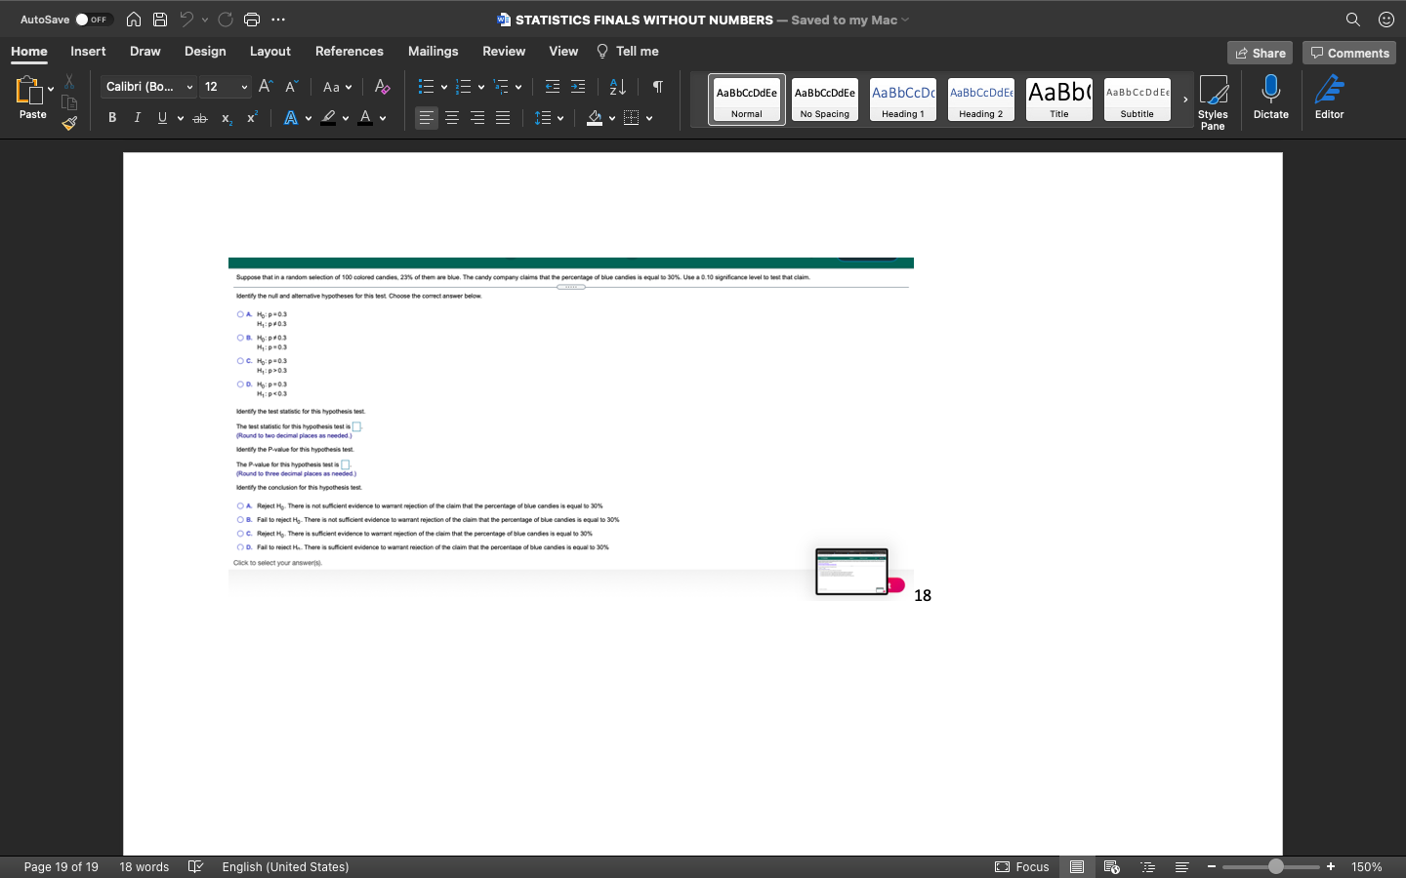Toggle bold formatting
Image resolution: width=1406 pixels, height=878 pixels.
click(111, 117)
